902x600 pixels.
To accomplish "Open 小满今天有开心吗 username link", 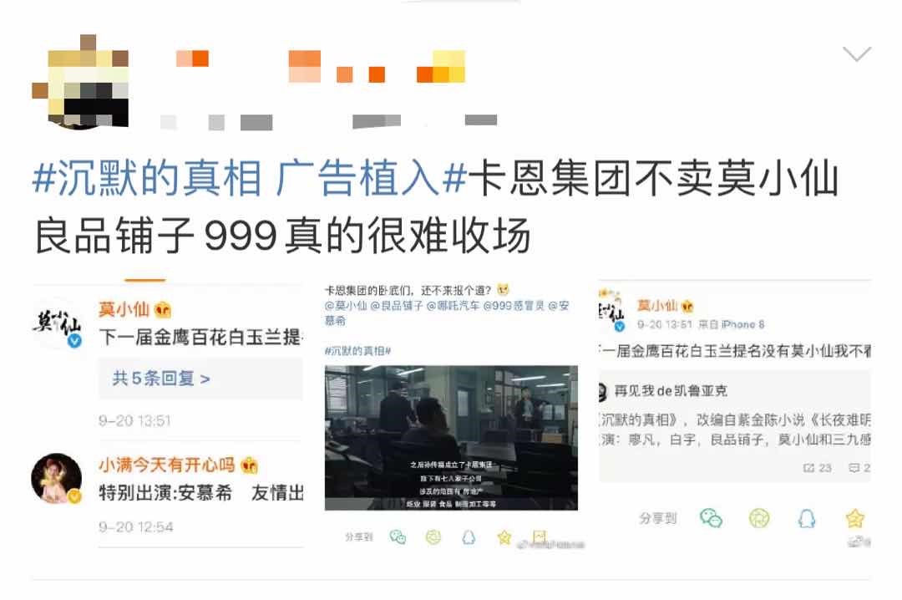I will click(x=167, y=464).
